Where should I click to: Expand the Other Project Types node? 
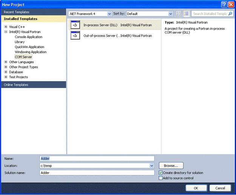[x=6, y=67]
